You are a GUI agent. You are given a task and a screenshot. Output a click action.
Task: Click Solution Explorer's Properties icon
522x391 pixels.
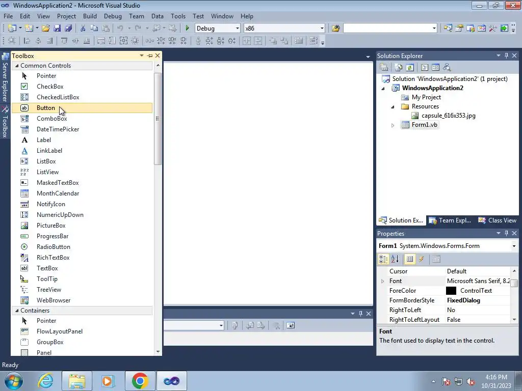[384, 68]
